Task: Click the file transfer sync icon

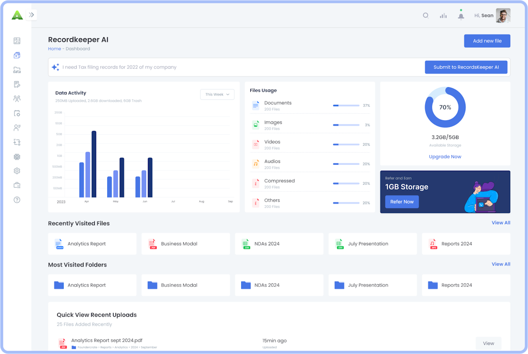Action: coord(17,142)
